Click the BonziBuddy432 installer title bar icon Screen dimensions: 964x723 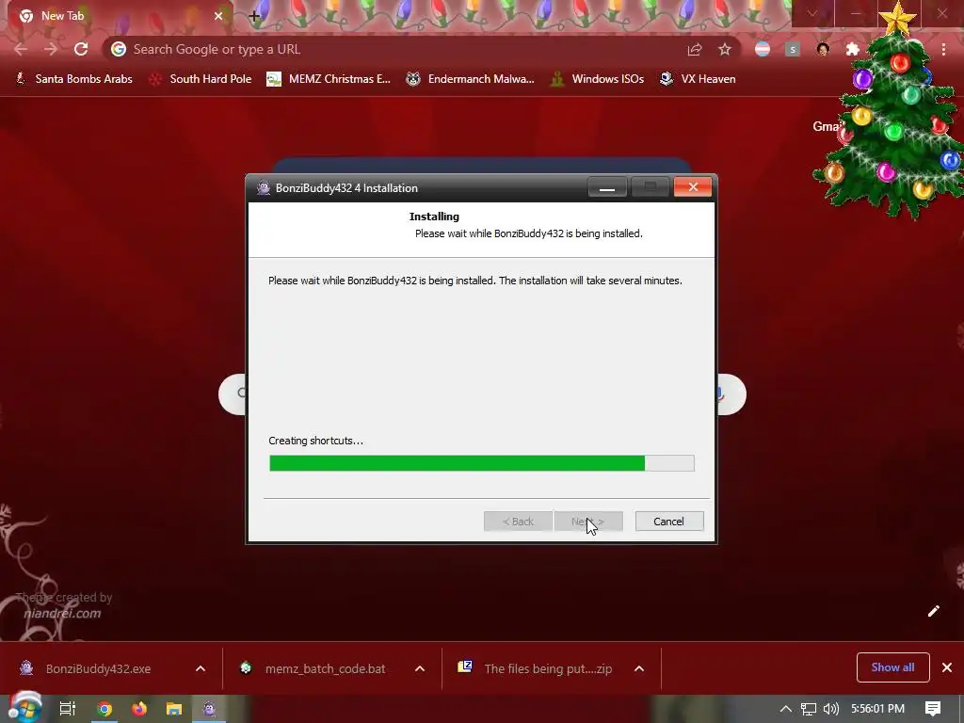click(264, 188)
